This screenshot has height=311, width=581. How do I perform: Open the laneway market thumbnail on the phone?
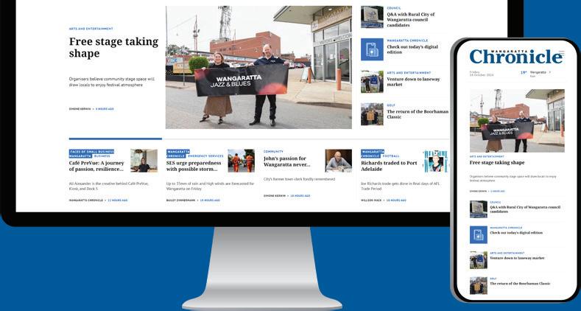(x=479, y=260)
